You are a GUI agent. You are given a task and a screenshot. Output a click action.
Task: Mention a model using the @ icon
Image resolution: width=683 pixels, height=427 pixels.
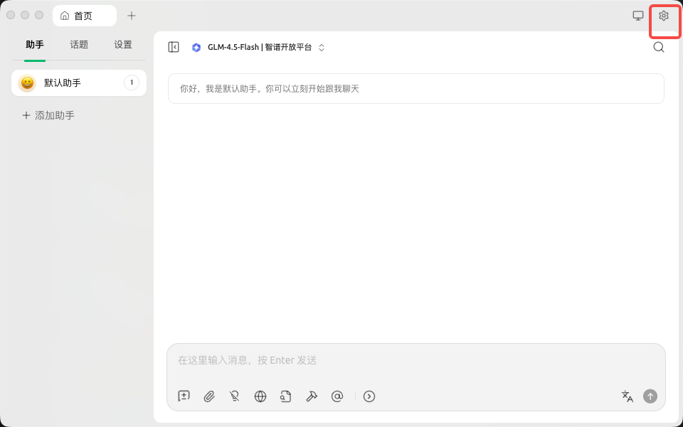click(337, 396)
